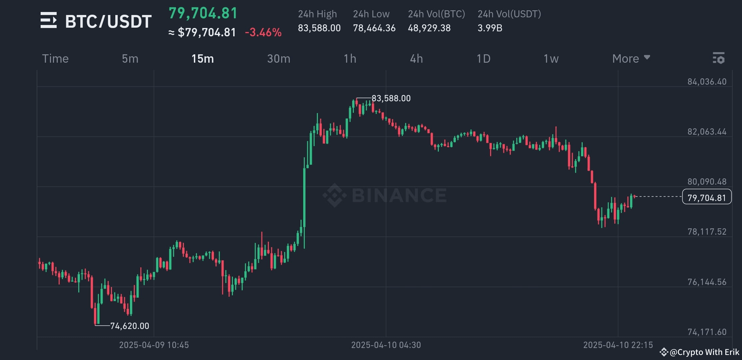742x360 pixels.
Task: Switch to the 1w weekly interval
Action: 551,58
